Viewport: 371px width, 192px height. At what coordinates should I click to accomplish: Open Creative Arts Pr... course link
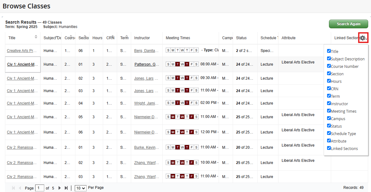22,51
